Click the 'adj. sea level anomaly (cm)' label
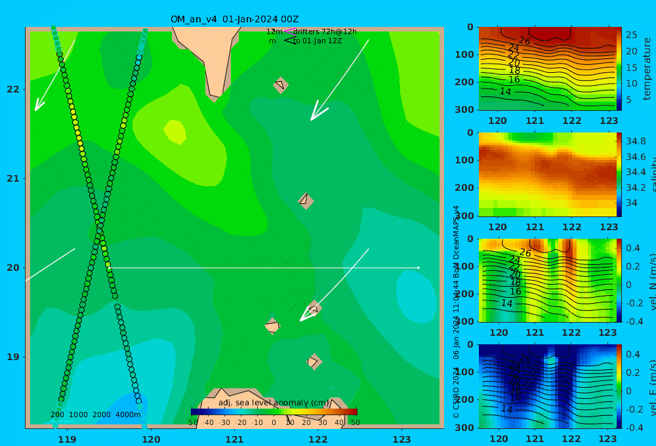The height and width of the screenshot is (446, 656). 274,403
